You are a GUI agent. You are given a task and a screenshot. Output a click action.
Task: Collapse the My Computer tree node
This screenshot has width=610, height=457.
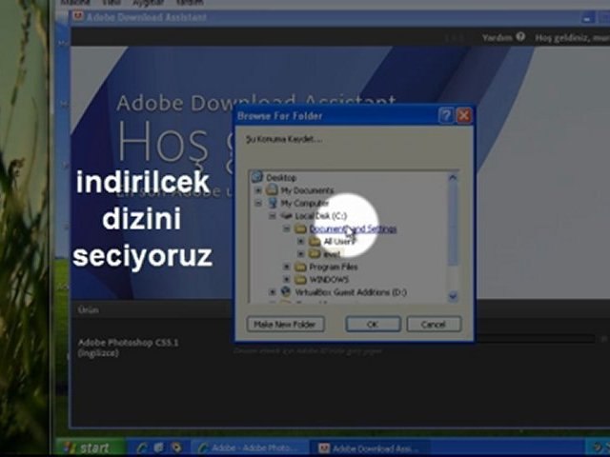(x=258, y=203)
